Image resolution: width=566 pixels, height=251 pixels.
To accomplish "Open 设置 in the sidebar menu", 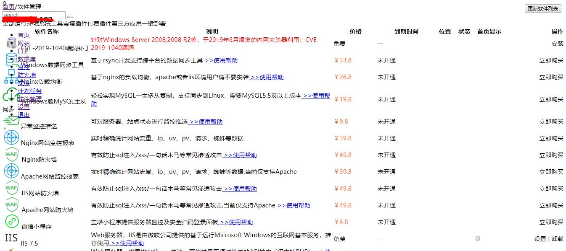I will pos(24,107).
